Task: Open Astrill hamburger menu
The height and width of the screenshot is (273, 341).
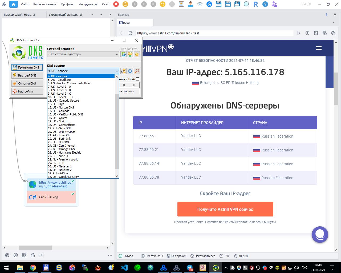Action: click(x=319, y=48)
